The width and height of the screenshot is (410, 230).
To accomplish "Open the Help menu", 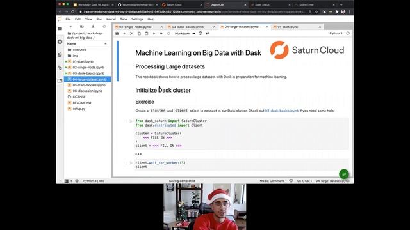I will pos(151,19).
